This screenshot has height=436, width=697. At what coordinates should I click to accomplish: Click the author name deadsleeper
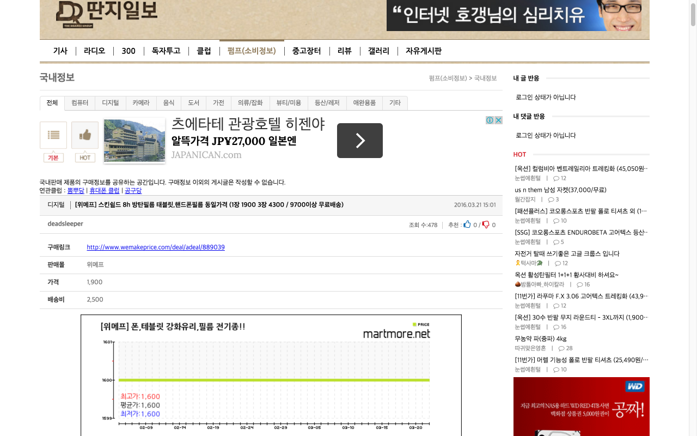pos(65,223)
